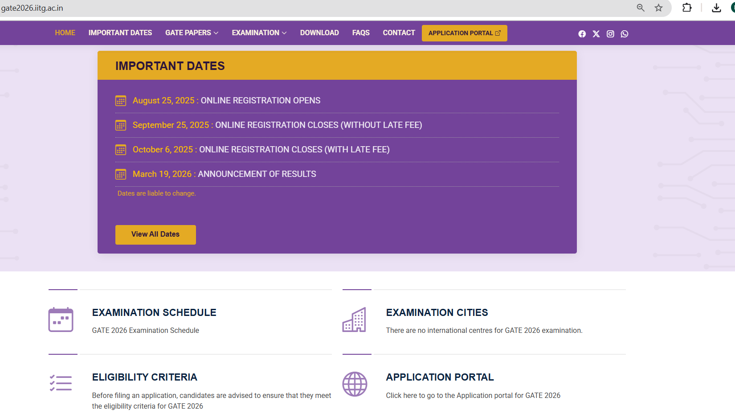Screen dimensions: 735x418
Task: Open the WhatsApp social icon
Action: point(625,34)
